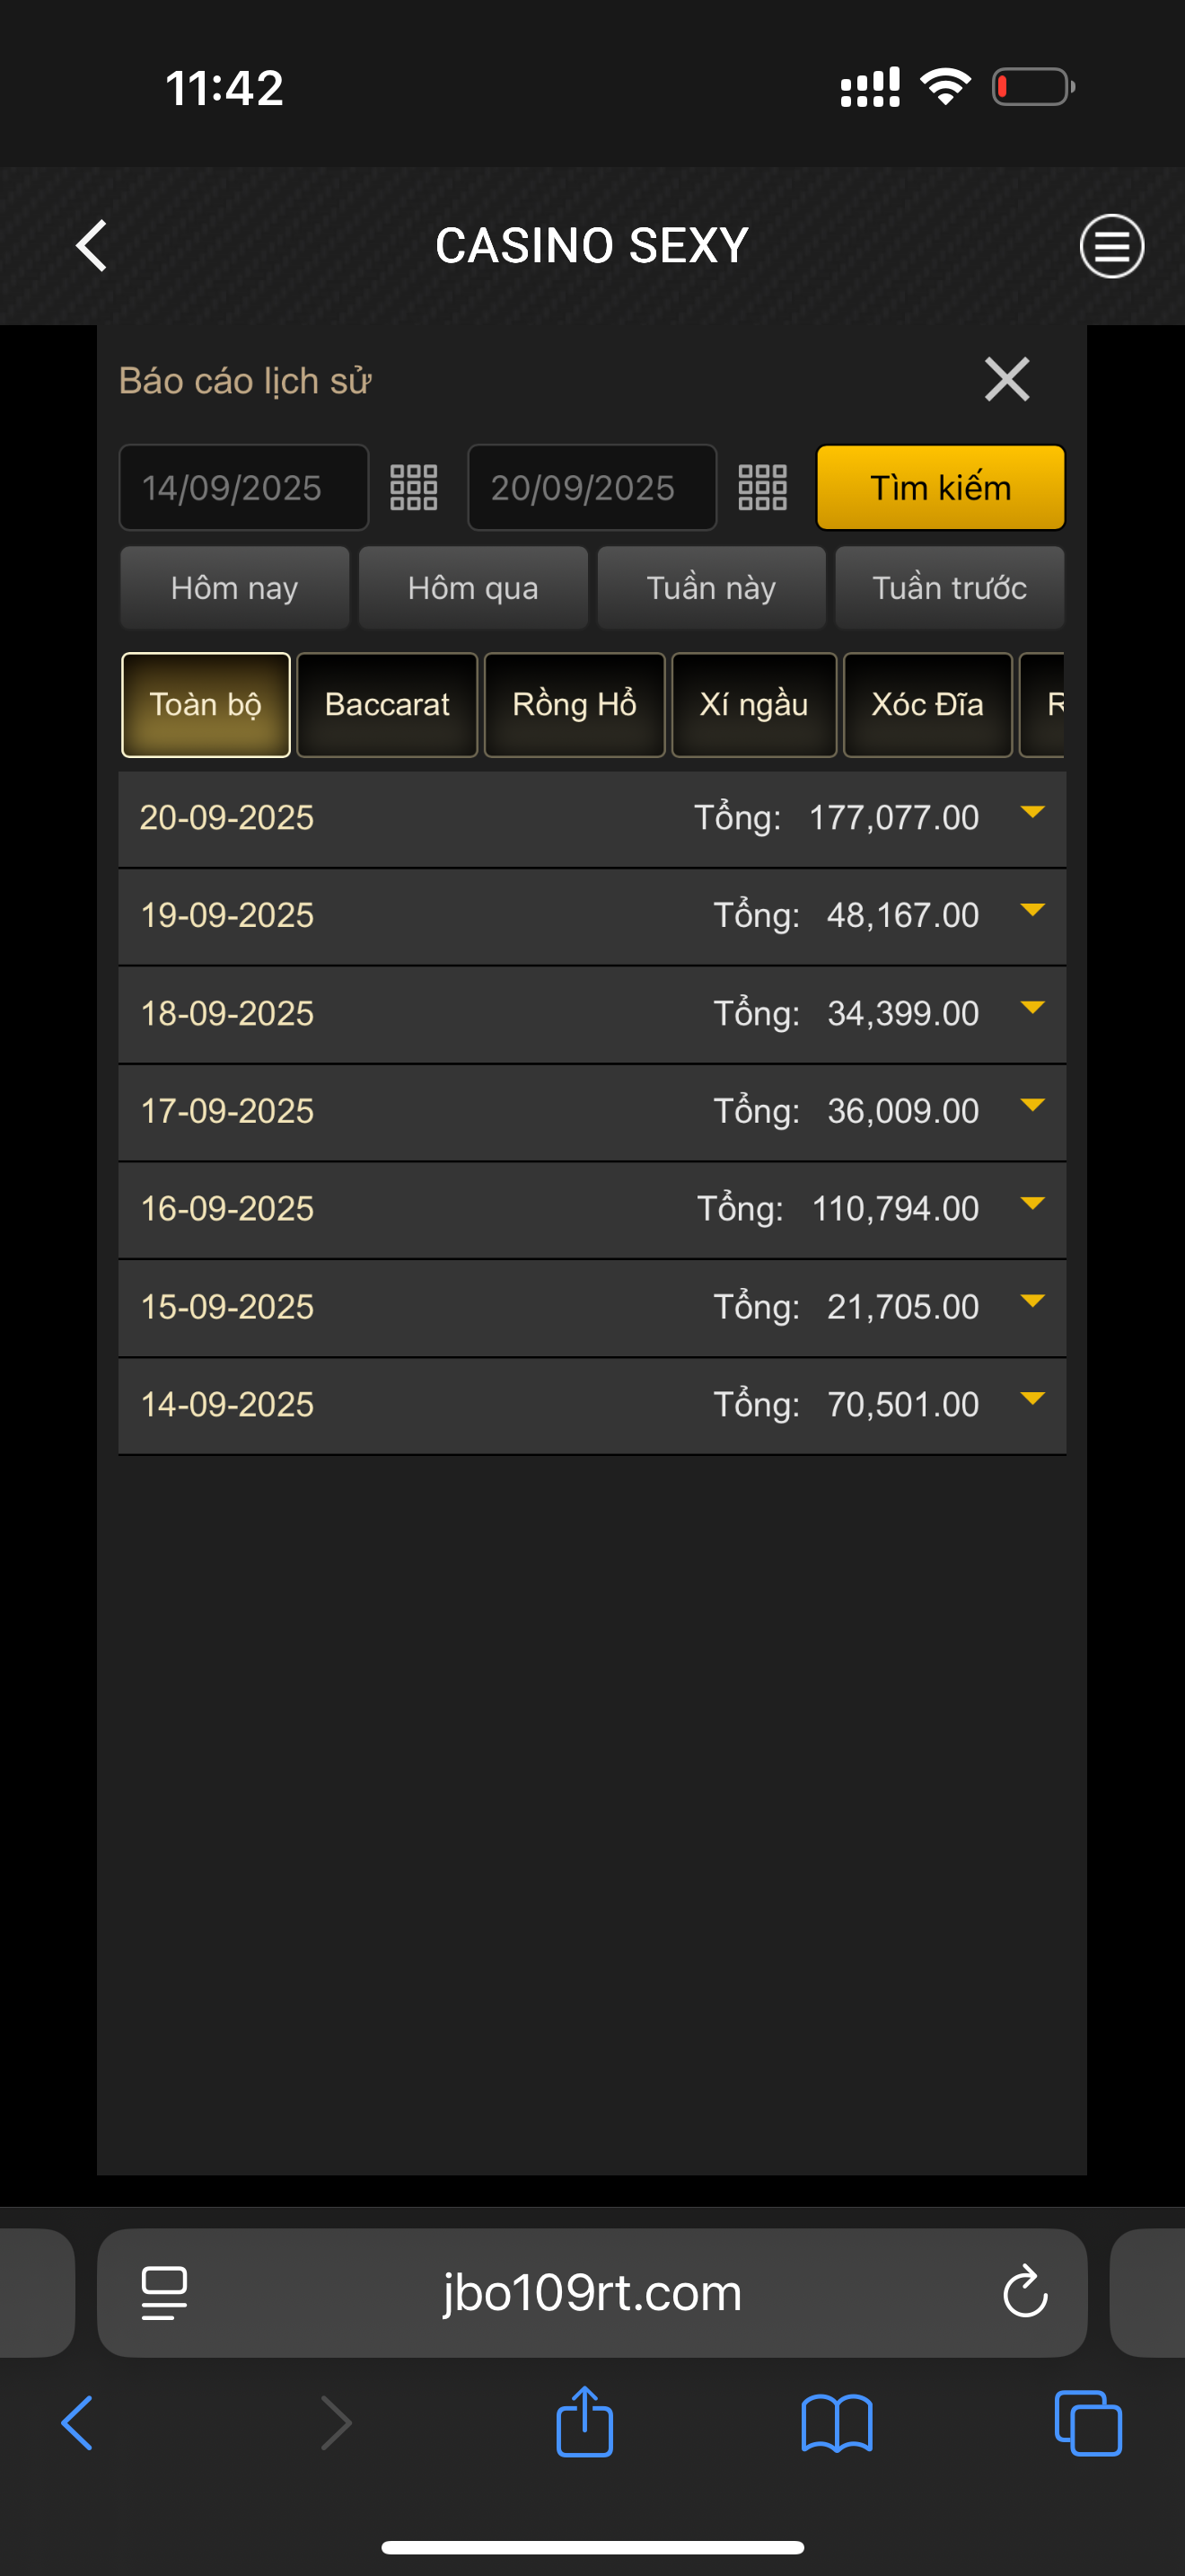Filter by Tuần trước

(x=949, y=588)
